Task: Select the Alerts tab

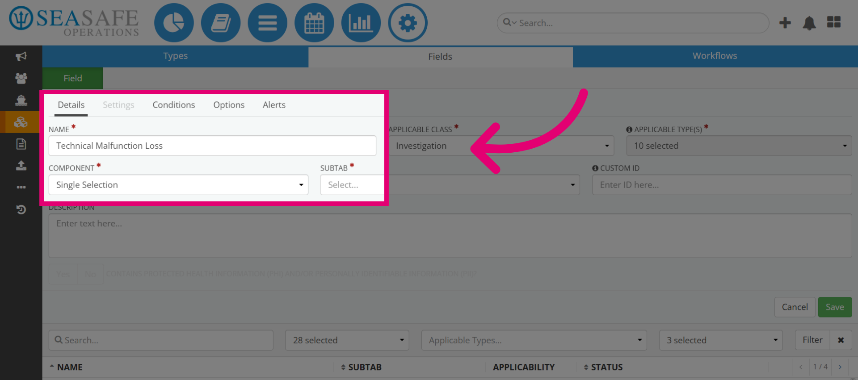Action: pyautogui.click(x=274, y=105)
